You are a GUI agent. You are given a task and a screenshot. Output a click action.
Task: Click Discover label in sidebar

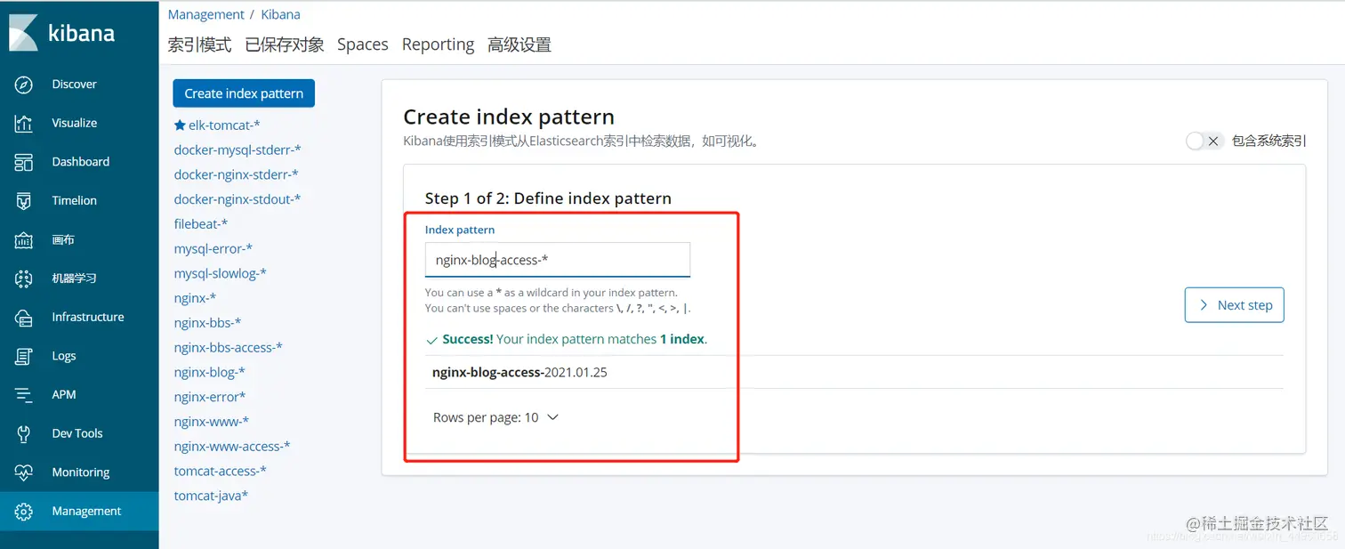point(74,85)
